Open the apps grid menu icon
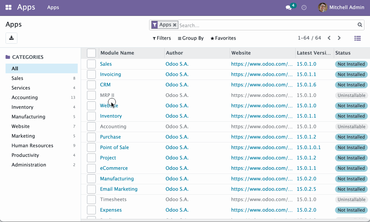The image size is (370, 222). click(x=8, y=7)
